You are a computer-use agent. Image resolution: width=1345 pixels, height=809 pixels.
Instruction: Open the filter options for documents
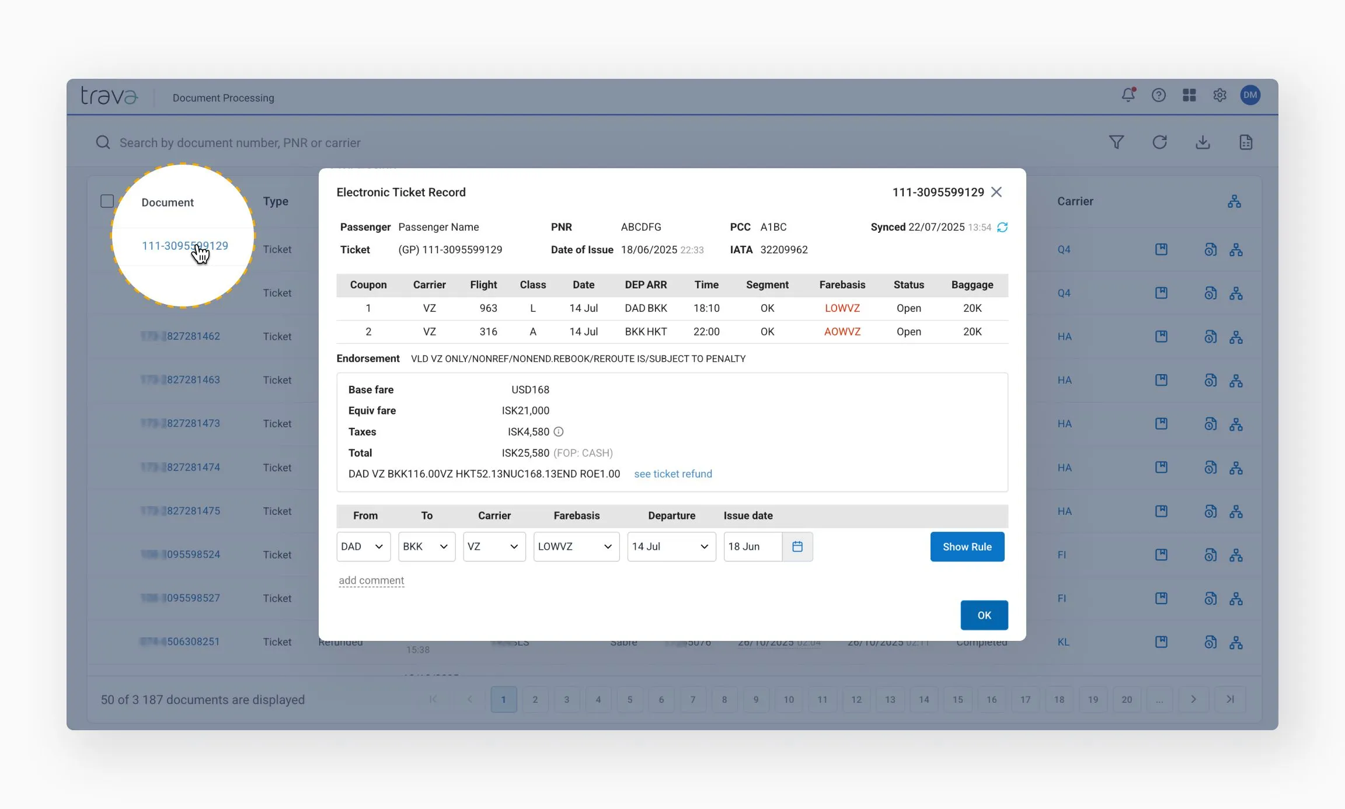click(1116, 142)
